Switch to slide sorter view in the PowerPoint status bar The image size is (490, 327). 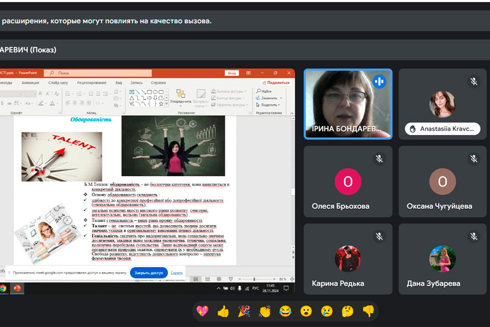click(207, 279)
